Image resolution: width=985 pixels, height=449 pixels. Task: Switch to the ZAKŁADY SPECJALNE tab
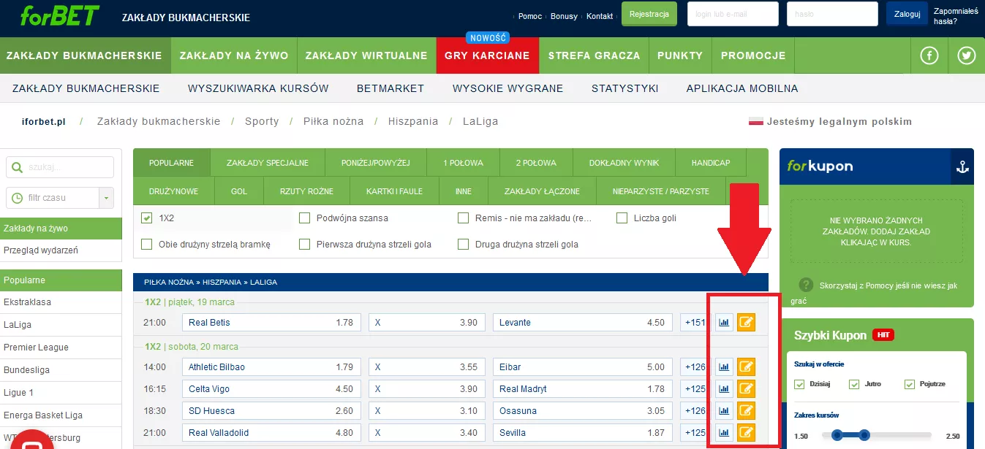pyautogui.click(x=268, y=163)
